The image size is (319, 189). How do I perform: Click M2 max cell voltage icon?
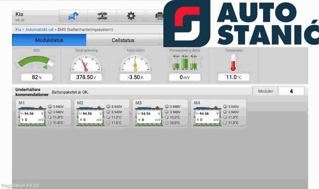pos(108,106)
